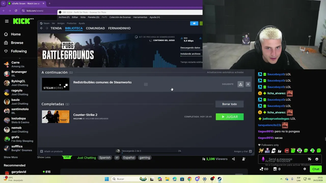
Task: Click Añadir un producto in Steam
Action: coord(51,151)
